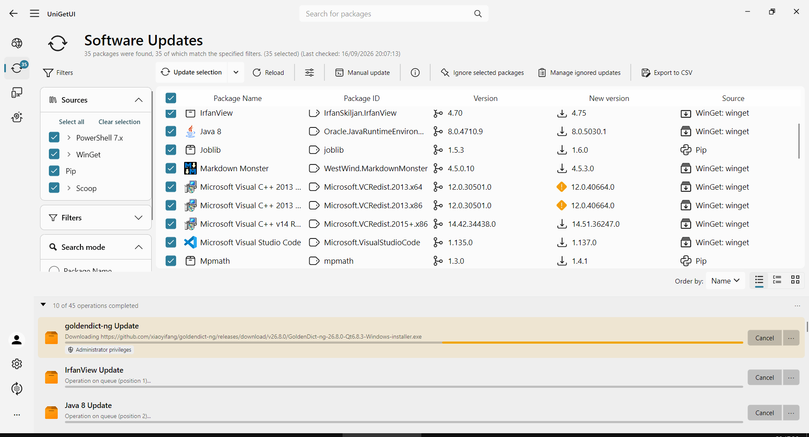The height and width of the screenshot is (437, 809).
Task: Cancel the IrfanView Update operation
Action: pos(764,378)
